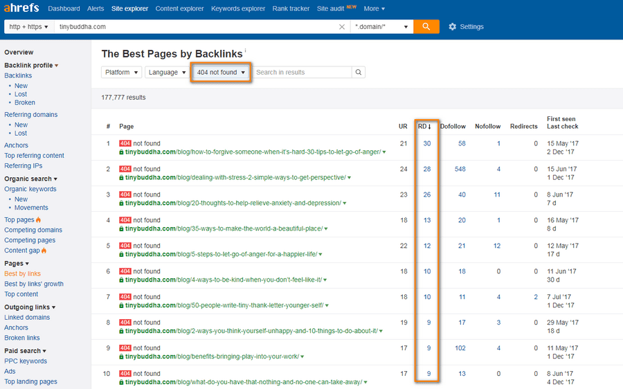This screenshot has width=623, height=389.
Task: Open the Content explorer tab
Action: click(179, 8)
